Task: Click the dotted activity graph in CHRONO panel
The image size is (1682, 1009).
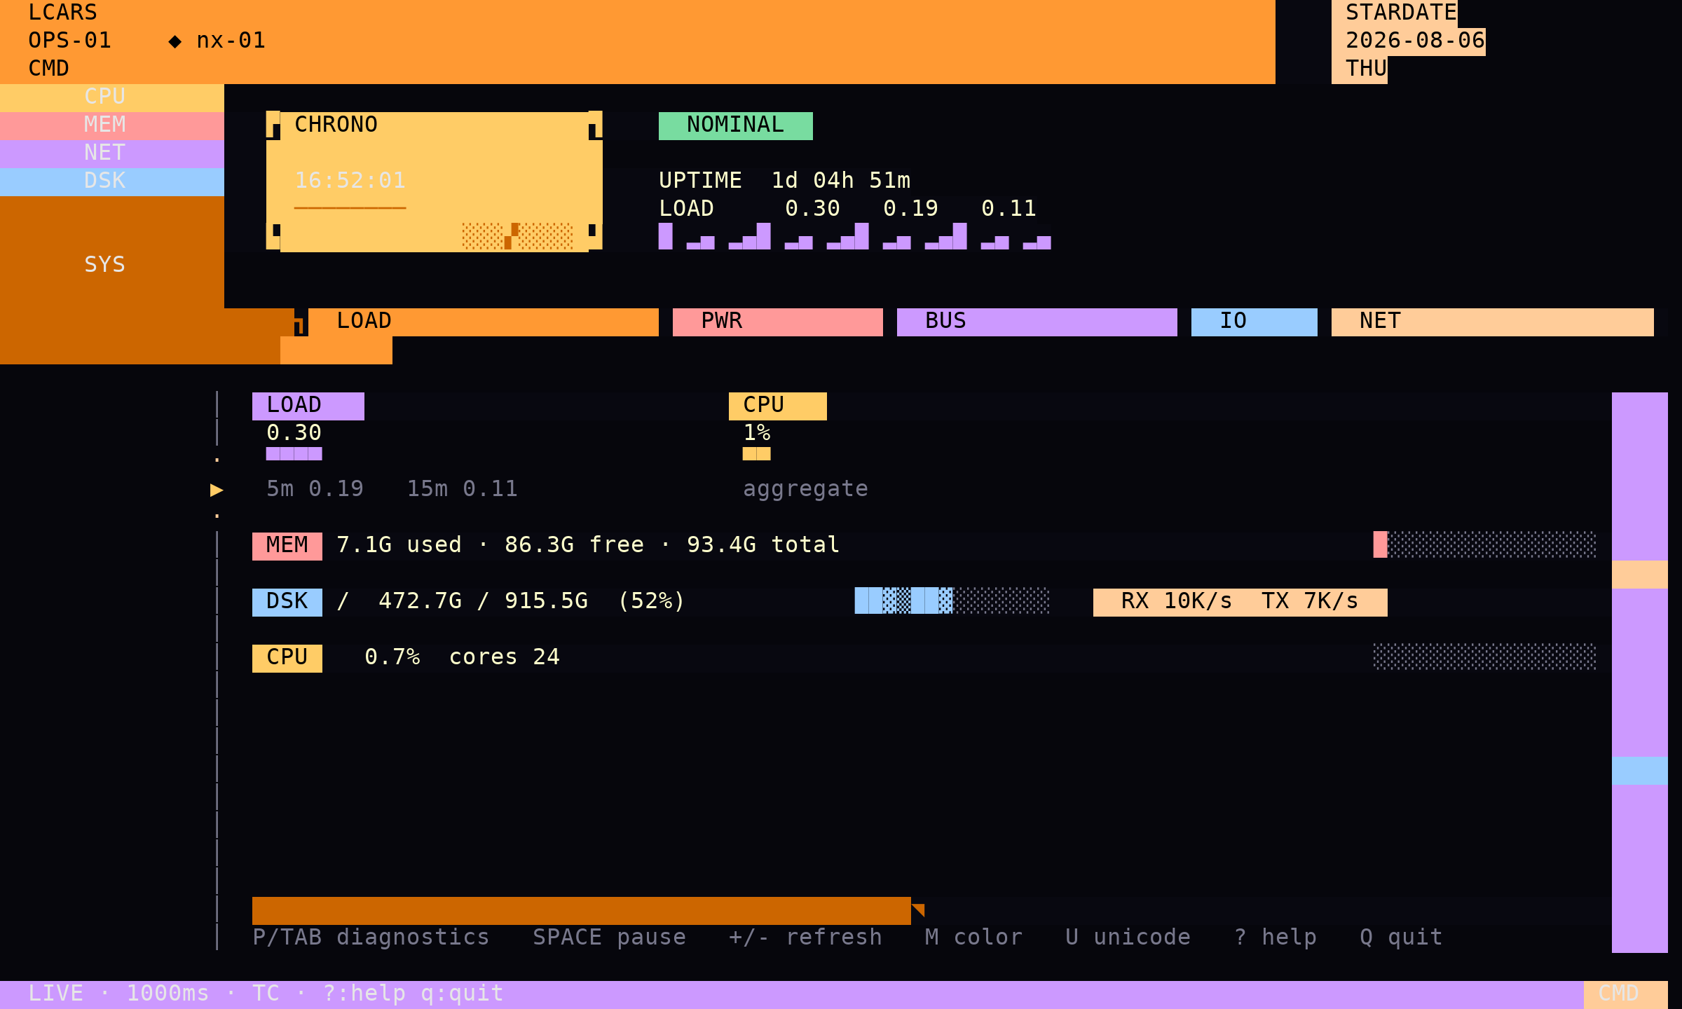Action: point(517,236)
